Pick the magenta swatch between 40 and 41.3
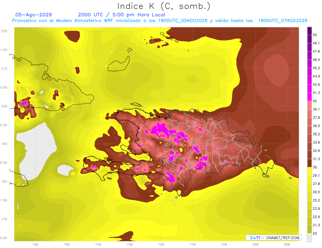This screenshot has height=248, width=322. [x=309, y=97]
